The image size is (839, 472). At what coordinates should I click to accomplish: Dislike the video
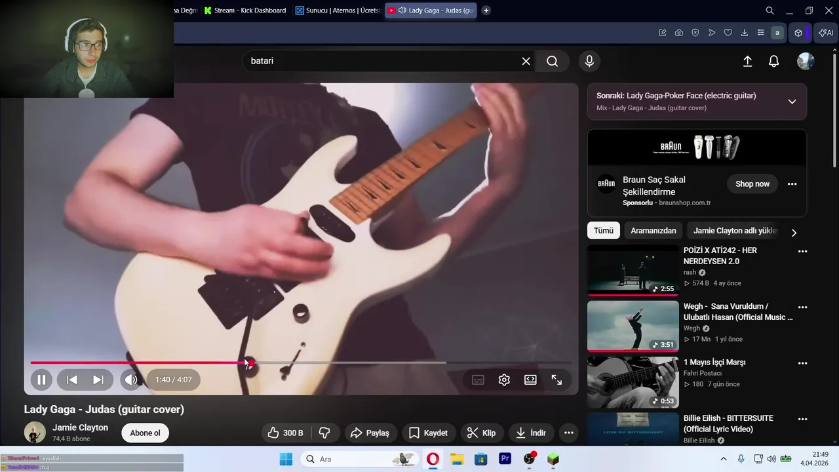(x=324, y=433)
